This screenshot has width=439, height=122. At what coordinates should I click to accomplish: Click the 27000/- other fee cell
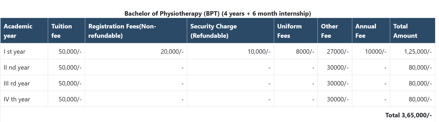tap(338, 52)
